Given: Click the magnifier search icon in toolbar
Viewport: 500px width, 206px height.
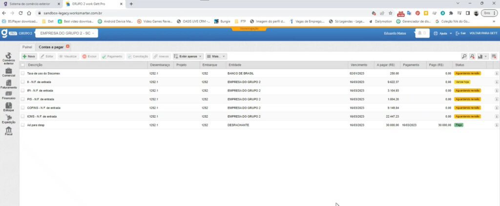Looking at the screenshot, I should [464, 57].
